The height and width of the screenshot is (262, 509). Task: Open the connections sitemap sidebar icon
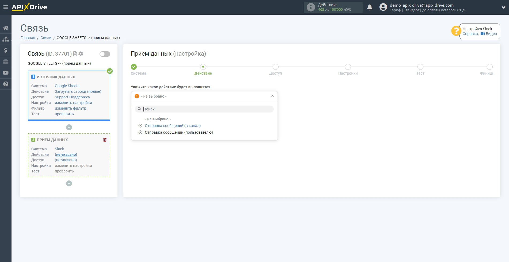(x=6, y=39)
